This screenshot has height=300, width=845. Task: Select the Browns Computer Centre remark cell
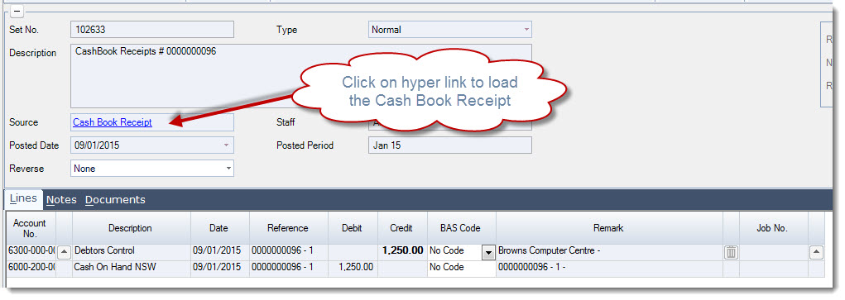[609, 251]
